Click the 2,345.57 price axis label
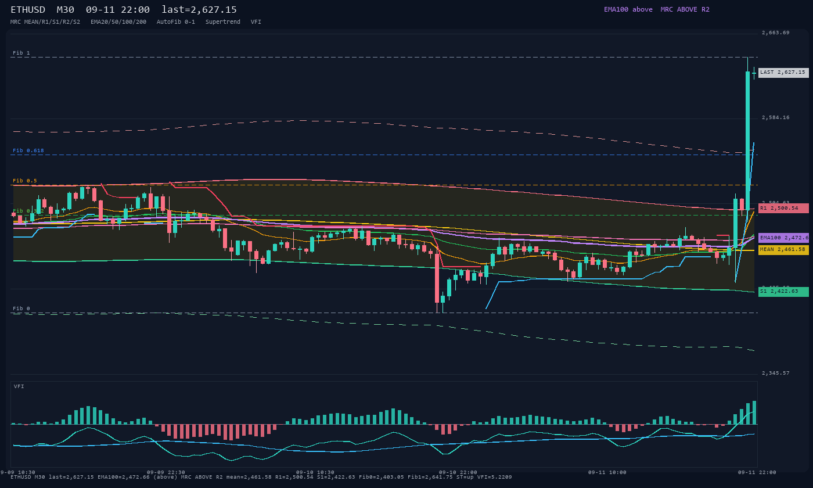Image resolution: width=813 pixels, height=488 pixels. (x=776, y=373)
